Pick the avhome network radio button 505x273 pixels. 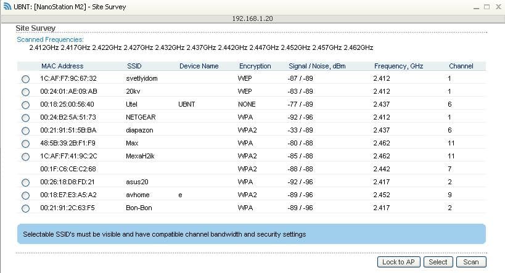click(25, 195)
